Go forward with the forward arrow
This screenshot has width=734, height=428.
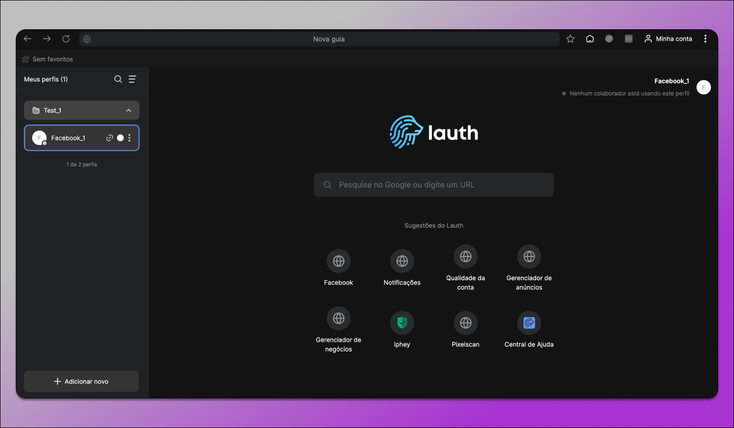47,39
